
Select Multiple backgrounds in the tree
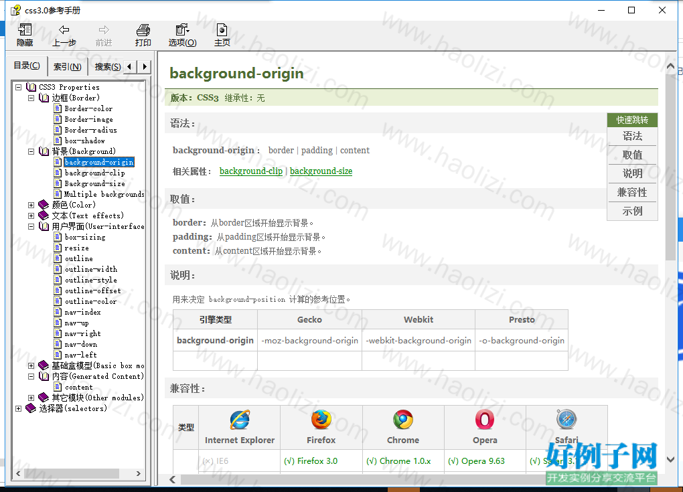(x=104, y=194)
